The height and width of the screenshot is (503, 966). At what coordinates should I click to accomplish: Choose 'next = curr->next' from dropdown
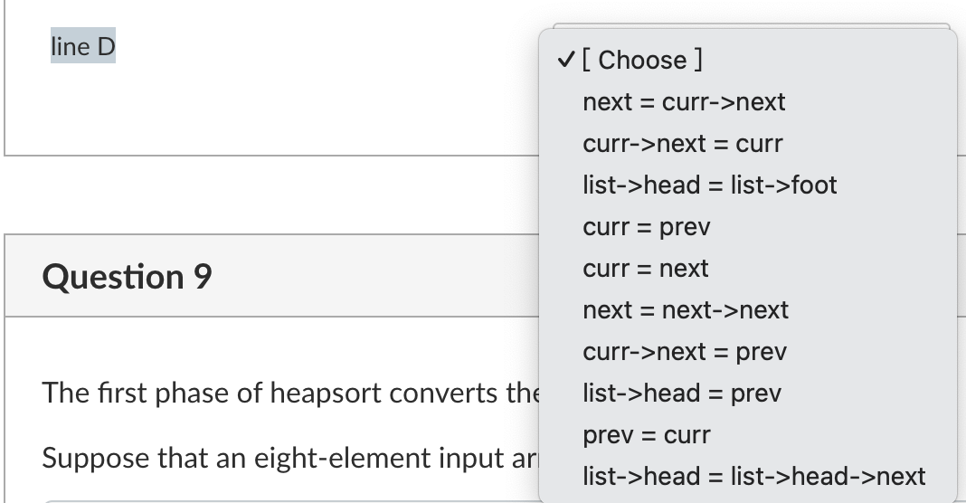(x=748, y=101)
